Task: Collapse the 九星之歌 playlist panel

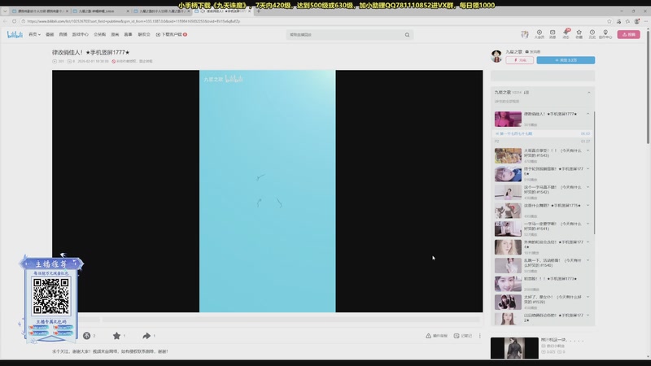Action: 591,93
